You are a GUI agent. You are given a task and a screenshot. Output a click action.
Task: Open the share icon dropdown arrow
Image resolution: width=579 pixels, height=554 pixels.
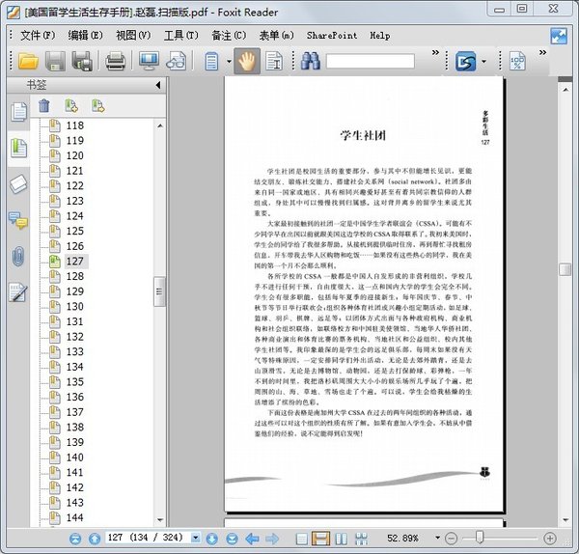coord(483,62)
